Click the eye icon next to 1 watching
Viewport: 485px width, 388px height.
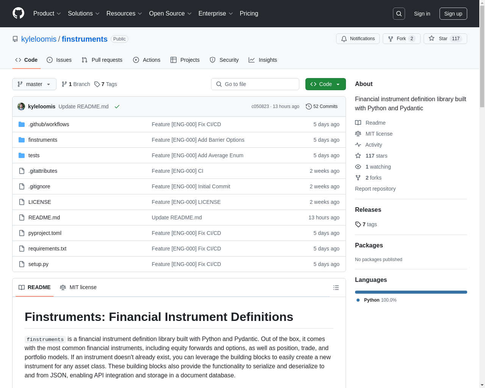click(358, 167)
